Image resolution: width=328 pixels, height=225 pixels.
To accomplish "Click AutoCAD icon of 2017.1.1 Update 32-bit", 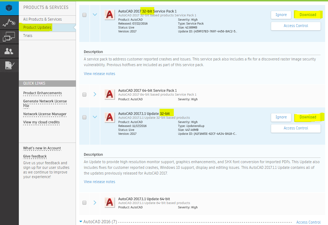I will pos(110,117).
